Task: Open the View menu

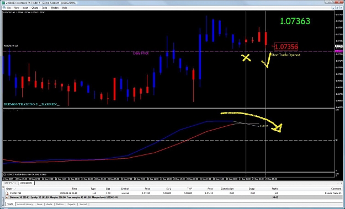Action: click(x=17, y=8)
